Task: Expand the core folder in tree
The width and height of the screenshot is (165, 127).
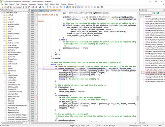Action: pos(4,31)
